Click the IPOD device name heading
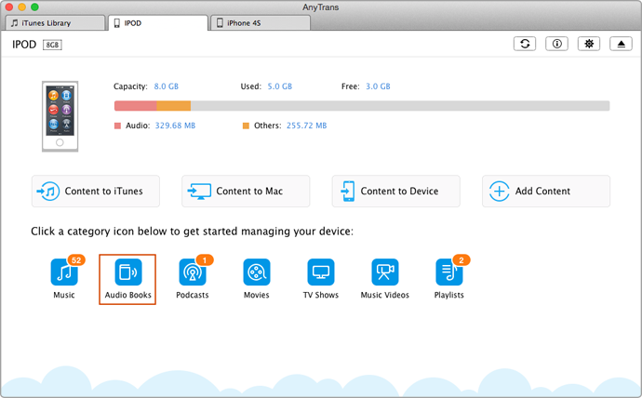Screen dimensions: 642x398 coord(24,45)
